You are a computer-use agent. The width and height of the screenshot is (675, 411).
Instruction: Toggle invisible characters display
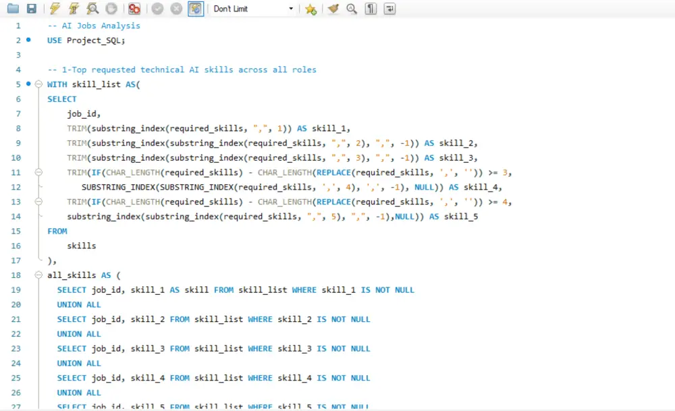[x=371, y=8]
